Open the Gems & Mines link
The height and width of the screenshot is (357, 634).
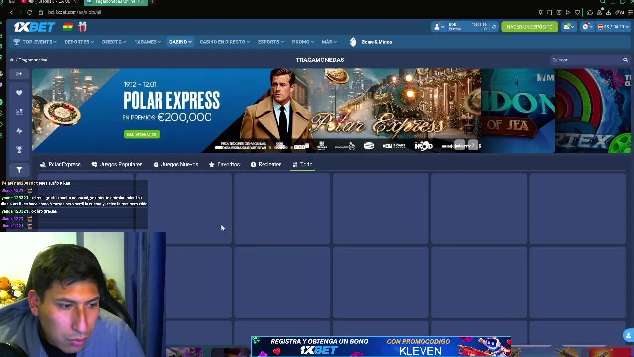click(376, 42)
